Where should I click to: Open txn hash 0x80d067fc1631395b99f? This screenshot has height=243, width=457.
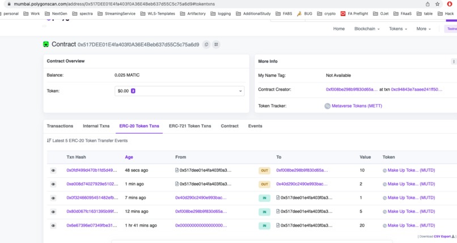coord(92,211)
